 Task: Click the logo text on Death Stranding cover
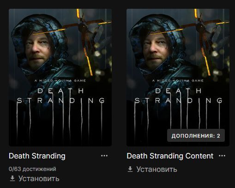point(60,96)
